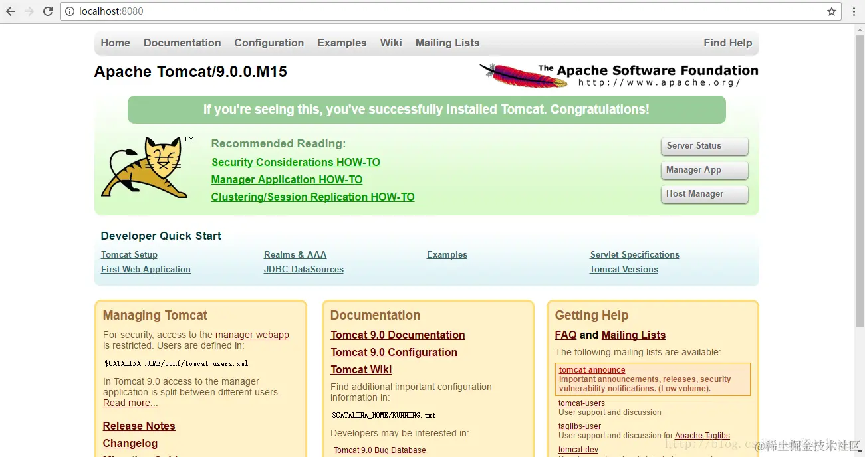Click the Recommended Reading heading

click(x=279, y=143)
